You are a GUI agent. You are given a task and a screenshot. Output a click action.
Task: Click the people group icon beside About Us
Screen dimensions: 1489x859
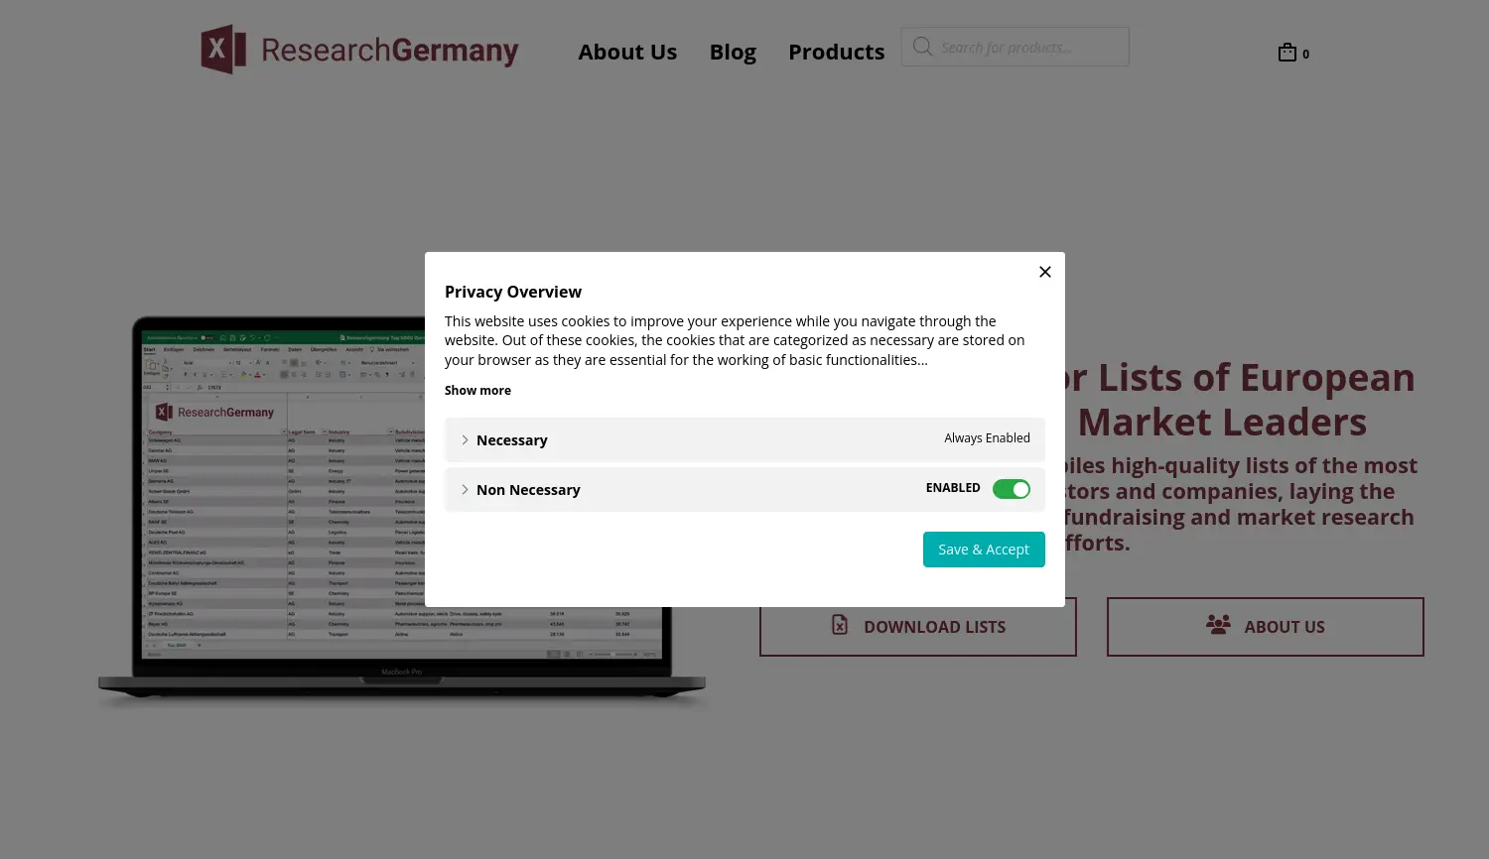point(1218,625)
